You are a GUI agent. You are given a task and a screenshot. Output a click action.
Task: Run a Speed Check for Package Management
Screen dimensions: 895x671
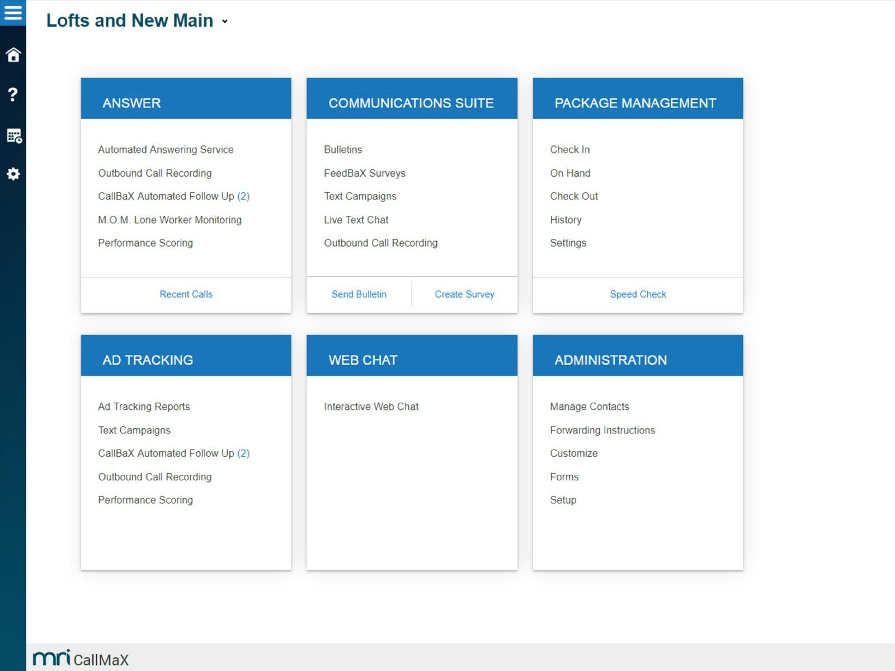(x=638, y=294)
